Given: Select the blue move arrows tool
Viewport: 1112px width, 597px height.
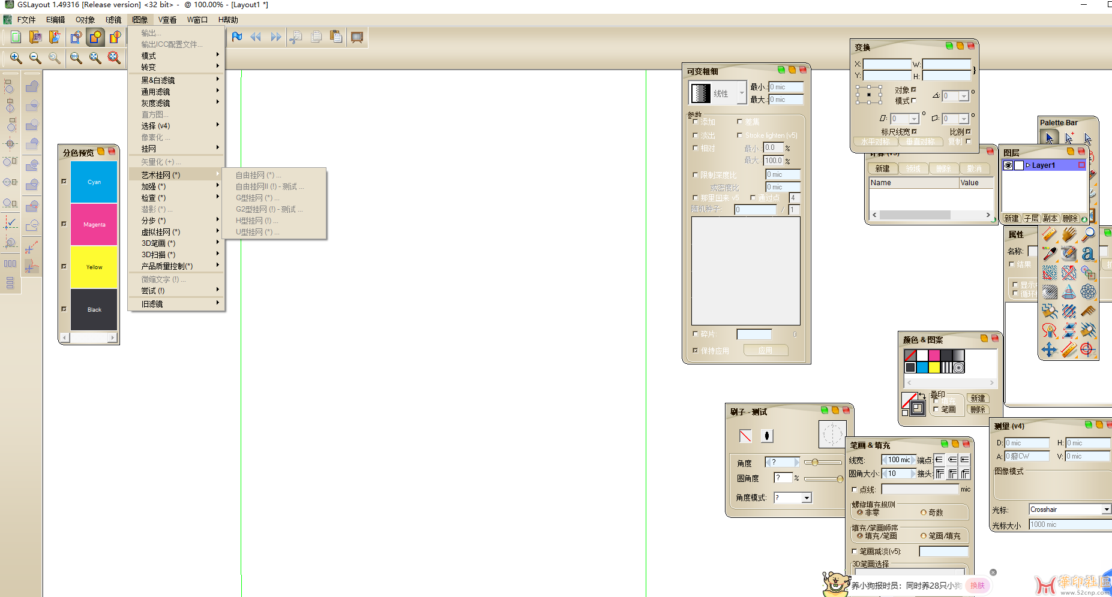Looking at the screenshot, I should [1049, 349].
